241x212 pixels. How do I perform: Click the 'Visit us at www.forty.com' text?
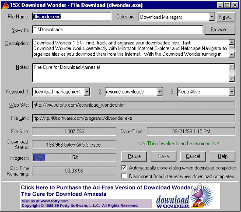tap(45, 201)
